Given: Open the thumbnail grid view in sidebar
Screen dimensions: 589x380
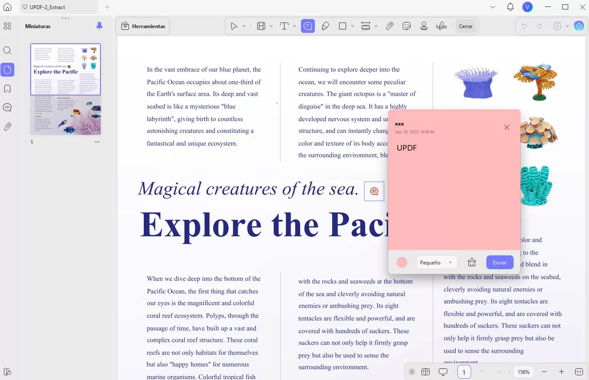Looking at the screenshot, I should pyautogui.click(x=7, y=26).
